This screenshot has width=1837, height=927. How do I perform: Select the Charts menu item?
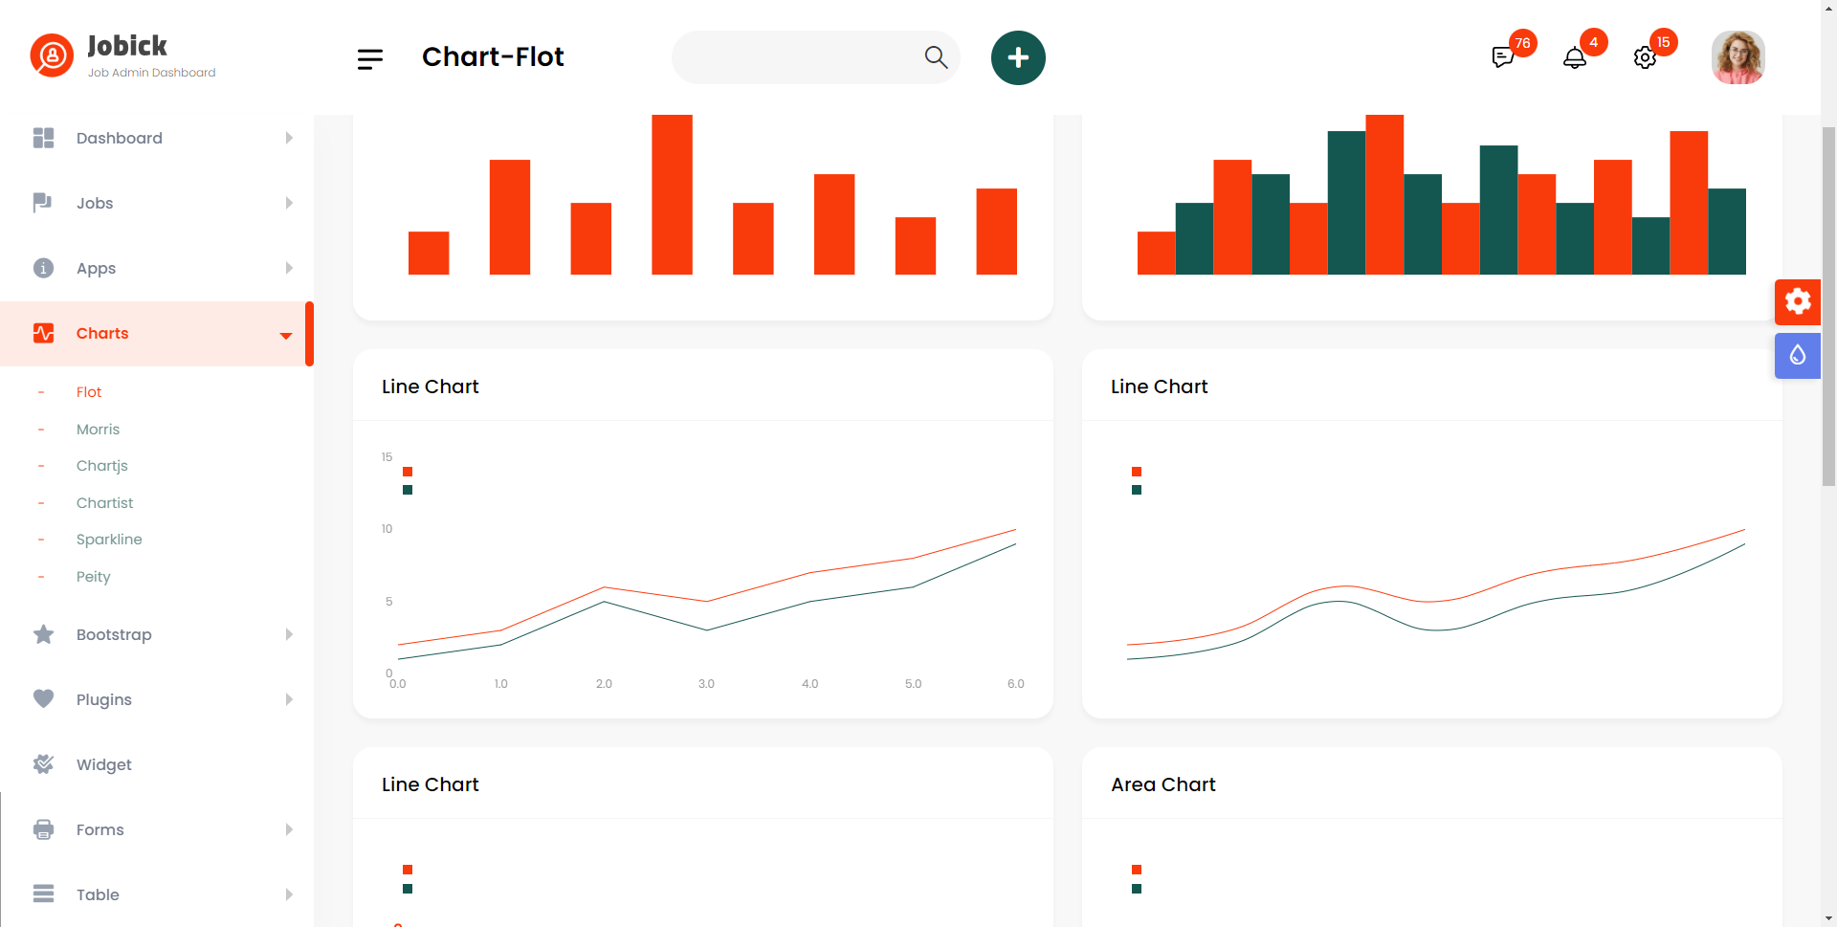pos(157,333)
